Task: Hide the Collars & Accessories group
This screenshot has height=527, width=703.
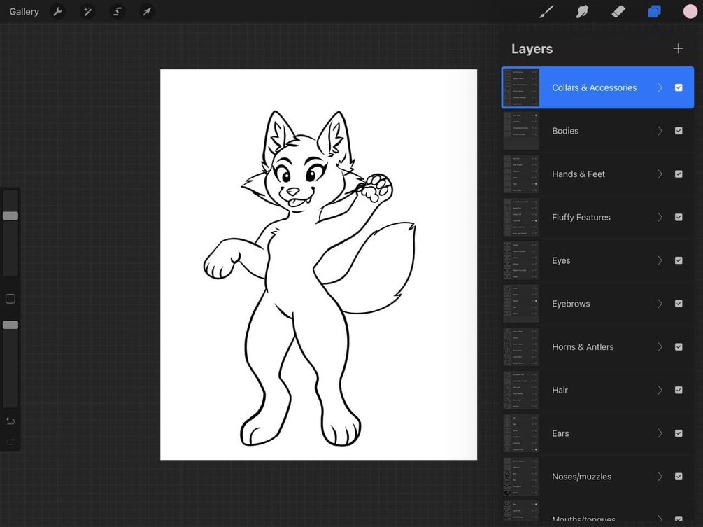Action: pyautogui.click(x=679, y=87)
